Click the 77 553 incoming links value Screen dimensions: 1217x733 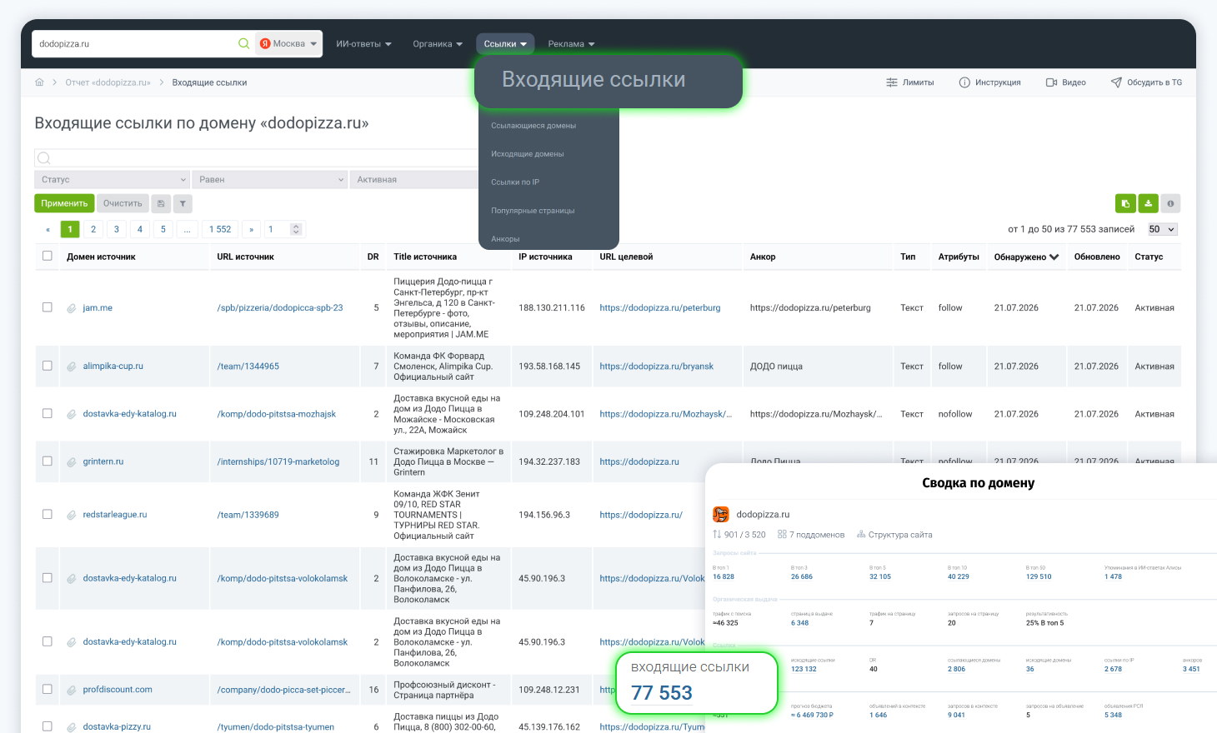pos(662,693)
